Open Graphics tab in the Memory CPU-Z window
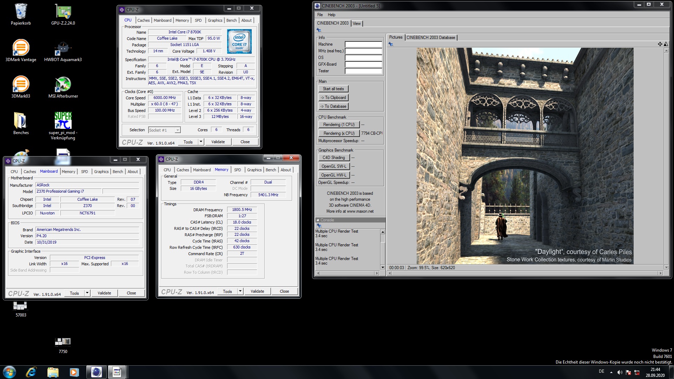Image resolution: width=674 pixels, height=379 pixels. click(254, 170)
